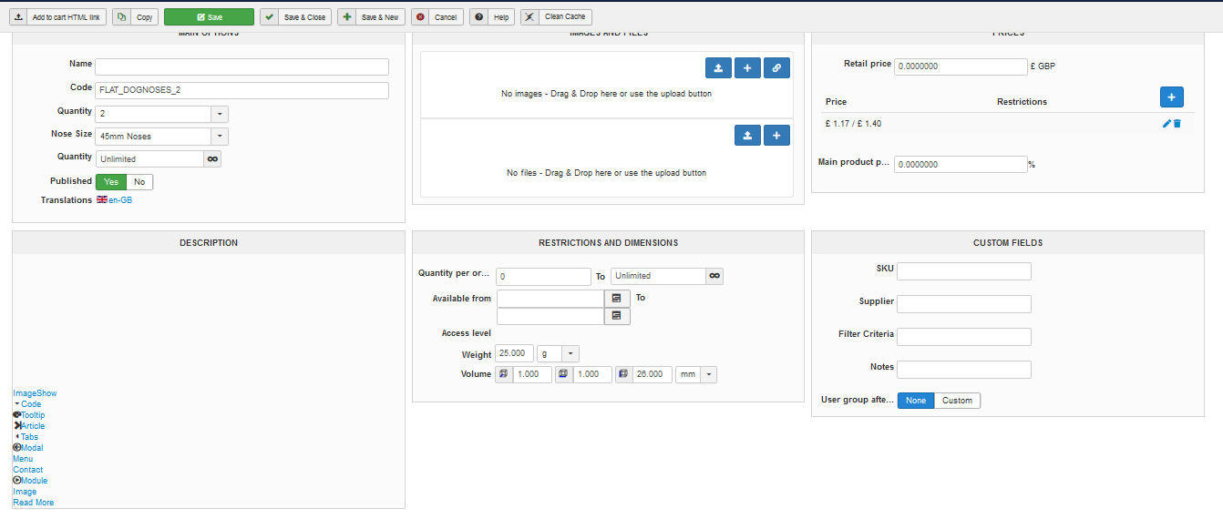The height and width of the screenshot is (519, 1223).
Task: Click the Read More editor button
Action: coord(34,503)
